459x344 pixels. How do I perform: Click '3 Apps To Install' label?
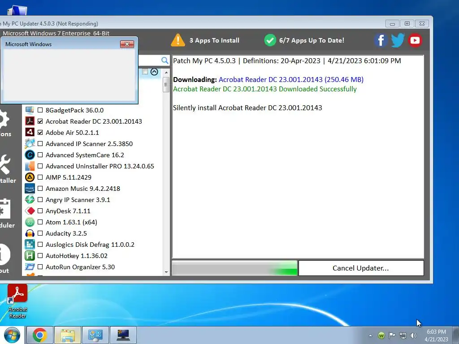214,40
